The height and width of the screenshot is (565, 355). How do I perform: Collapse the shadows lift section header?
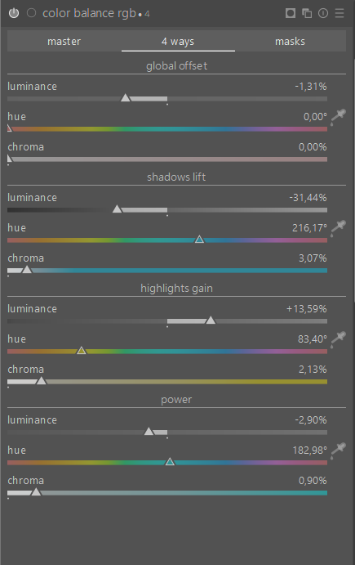[x=176, y=177]
